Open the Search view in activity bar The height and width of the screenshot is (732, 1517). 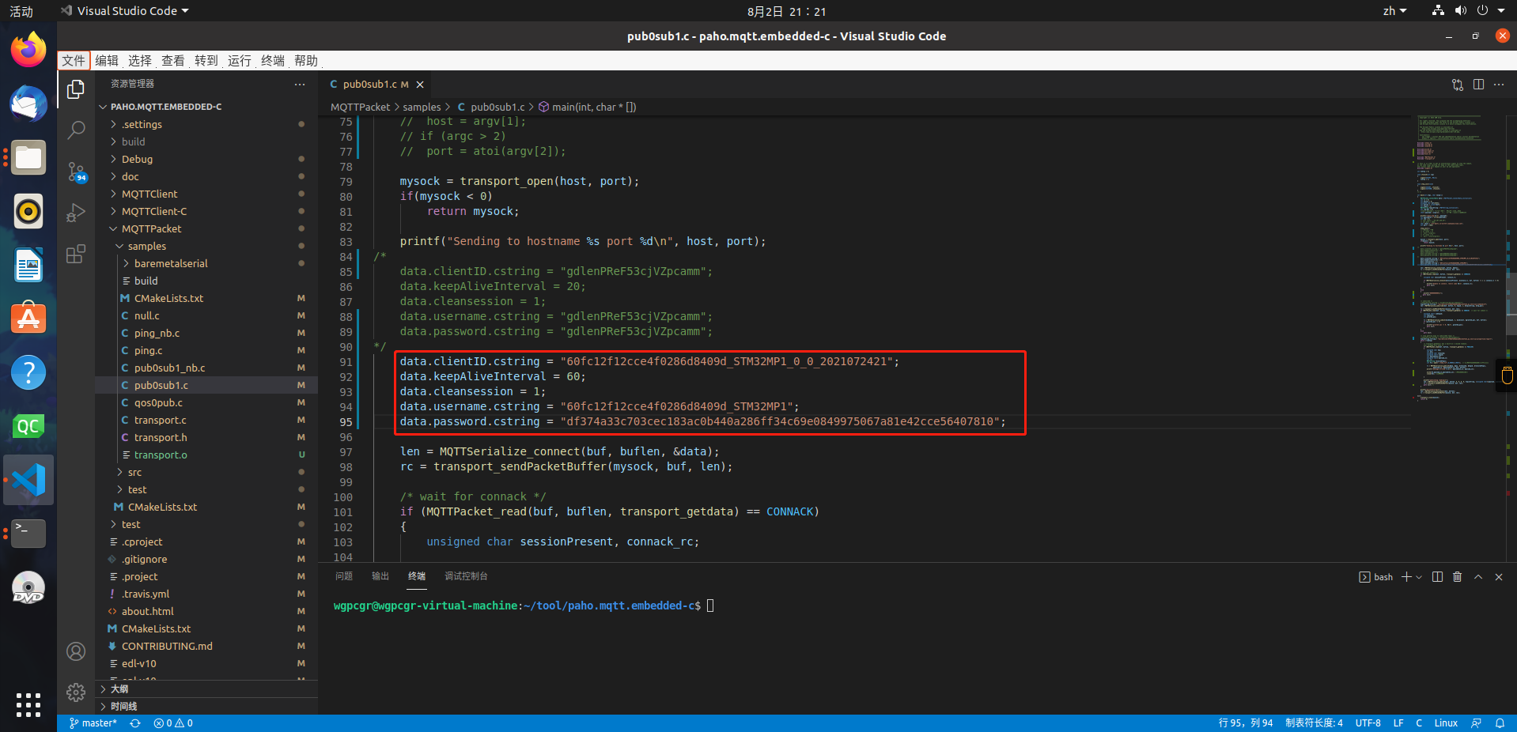pyautogui.click(x=76, y=130)
